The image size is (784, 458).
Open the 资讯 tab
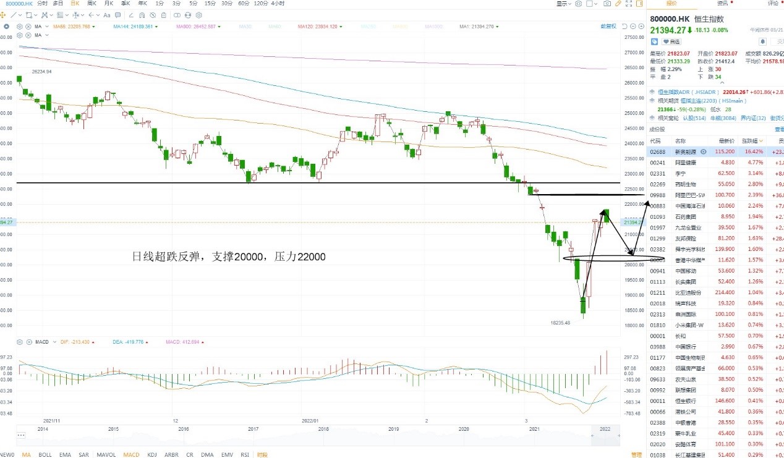[722, 4]
